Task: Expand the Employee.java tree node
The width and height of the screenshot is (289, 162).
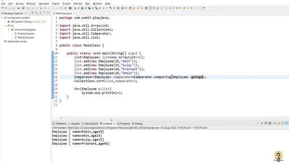Action: pos(12,34)
